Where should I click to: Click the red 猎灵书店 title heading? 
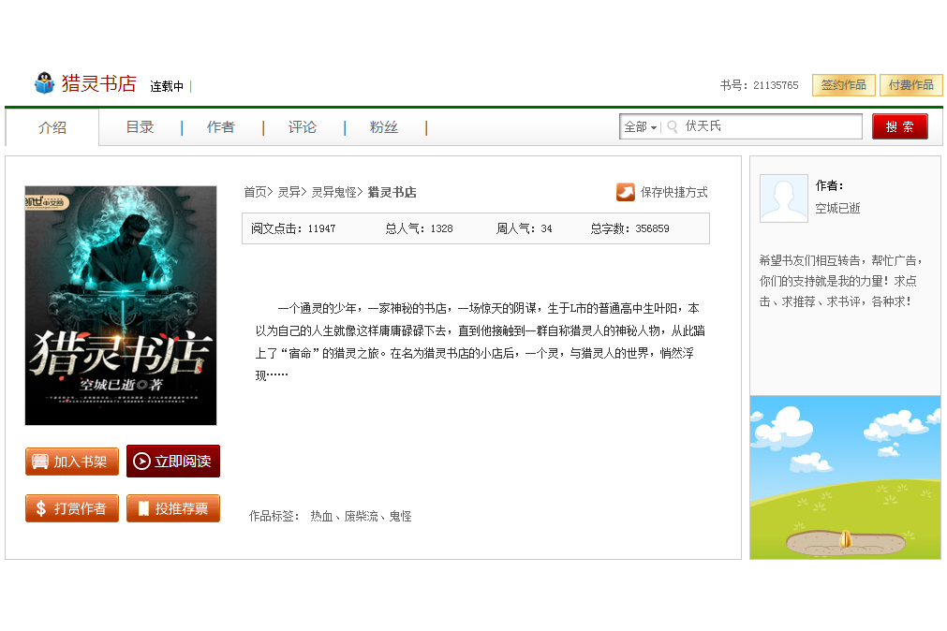pyautogui.click(x=99, y=83)
